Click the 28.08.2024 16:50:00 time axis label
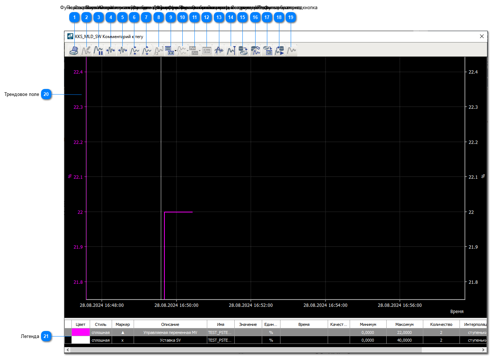This screenshot has width=491, height=357. coord(176,305)
